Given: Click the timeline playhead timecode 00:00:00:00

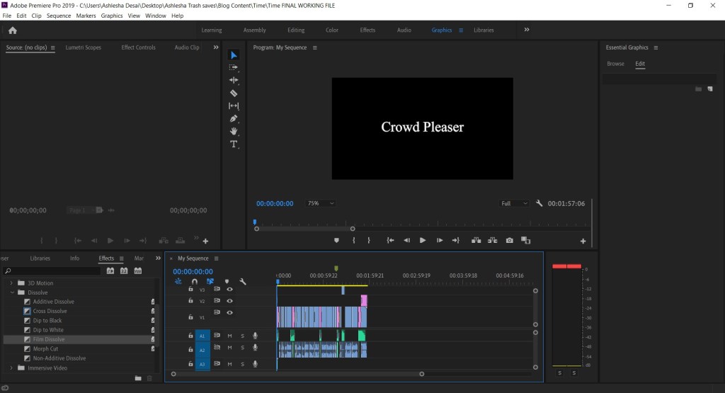Looking at the screenshot, I should pyautogui.click(x=193, y=272).
